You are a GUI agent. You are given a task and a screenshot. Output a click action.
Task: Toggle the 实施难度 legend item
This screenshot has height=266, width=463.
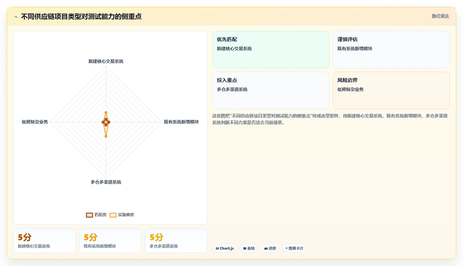(122, 215)
